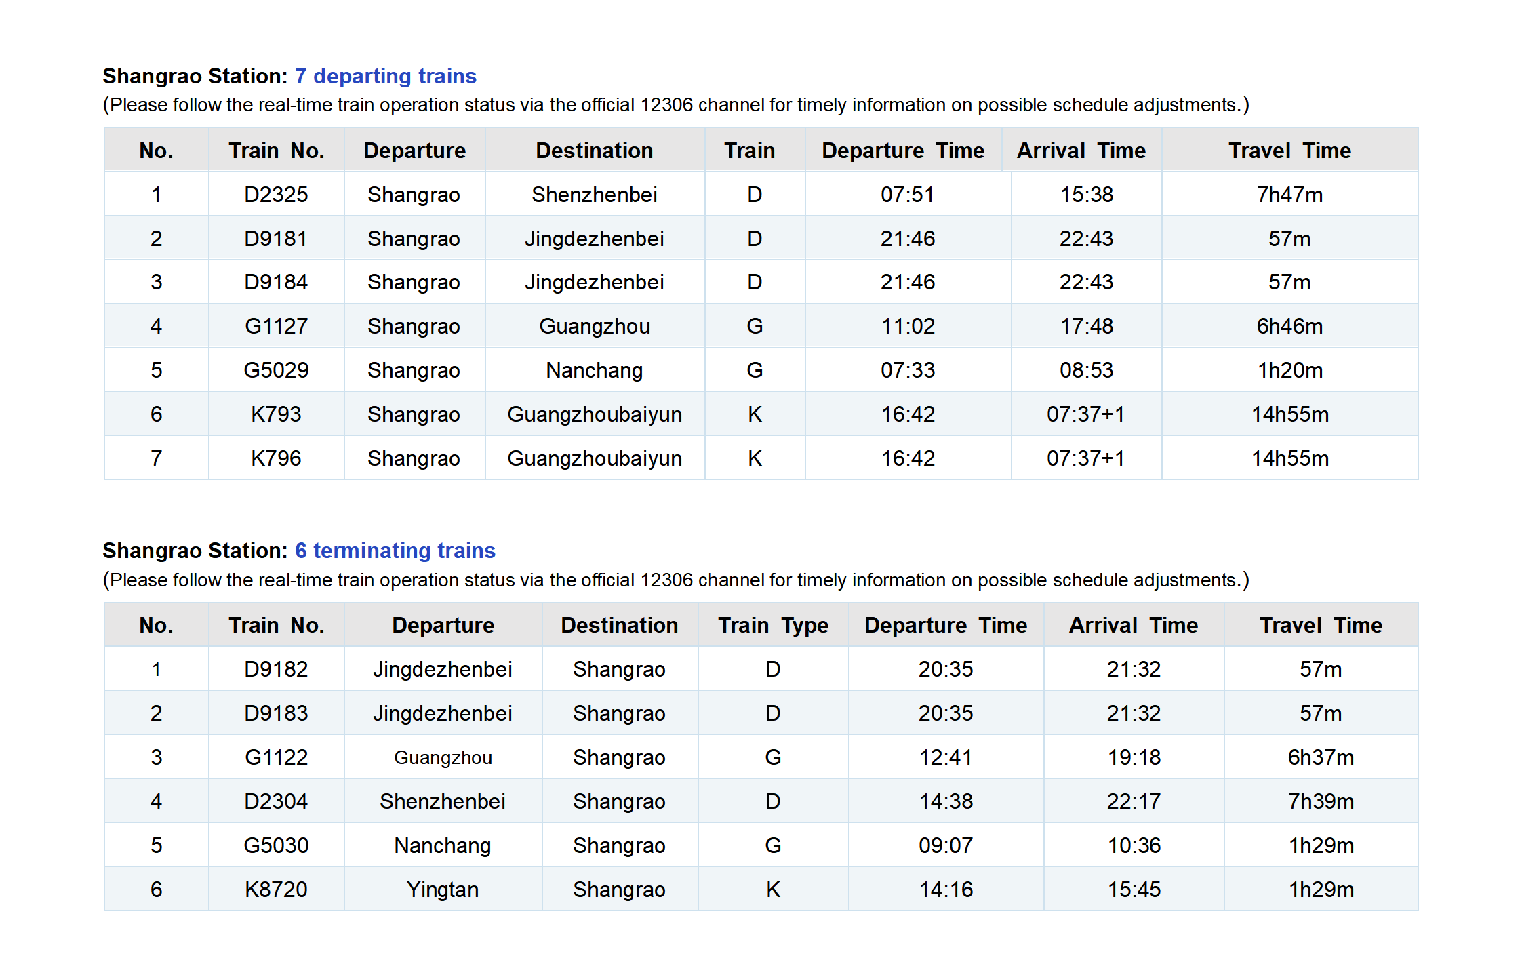The height and width of the screenshot is (979, 1522).
Task: Click departure time 11:02
Action: click(x=908, y=326)
